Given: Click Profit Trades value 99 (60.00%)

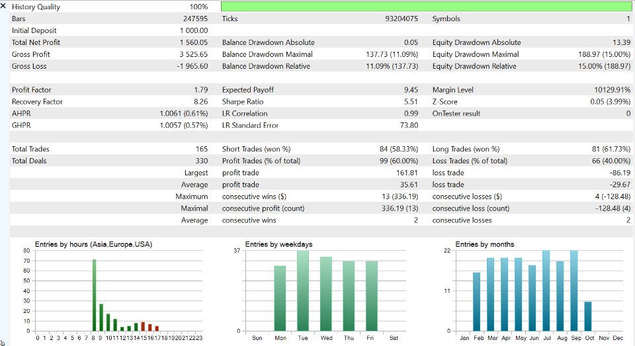Looking at the screenshot, I should tap(399, 161).
